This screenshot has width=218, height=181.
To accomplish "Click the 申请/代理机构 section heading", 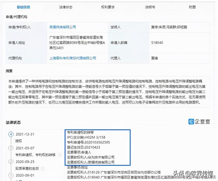I will [x=17, y=17].
